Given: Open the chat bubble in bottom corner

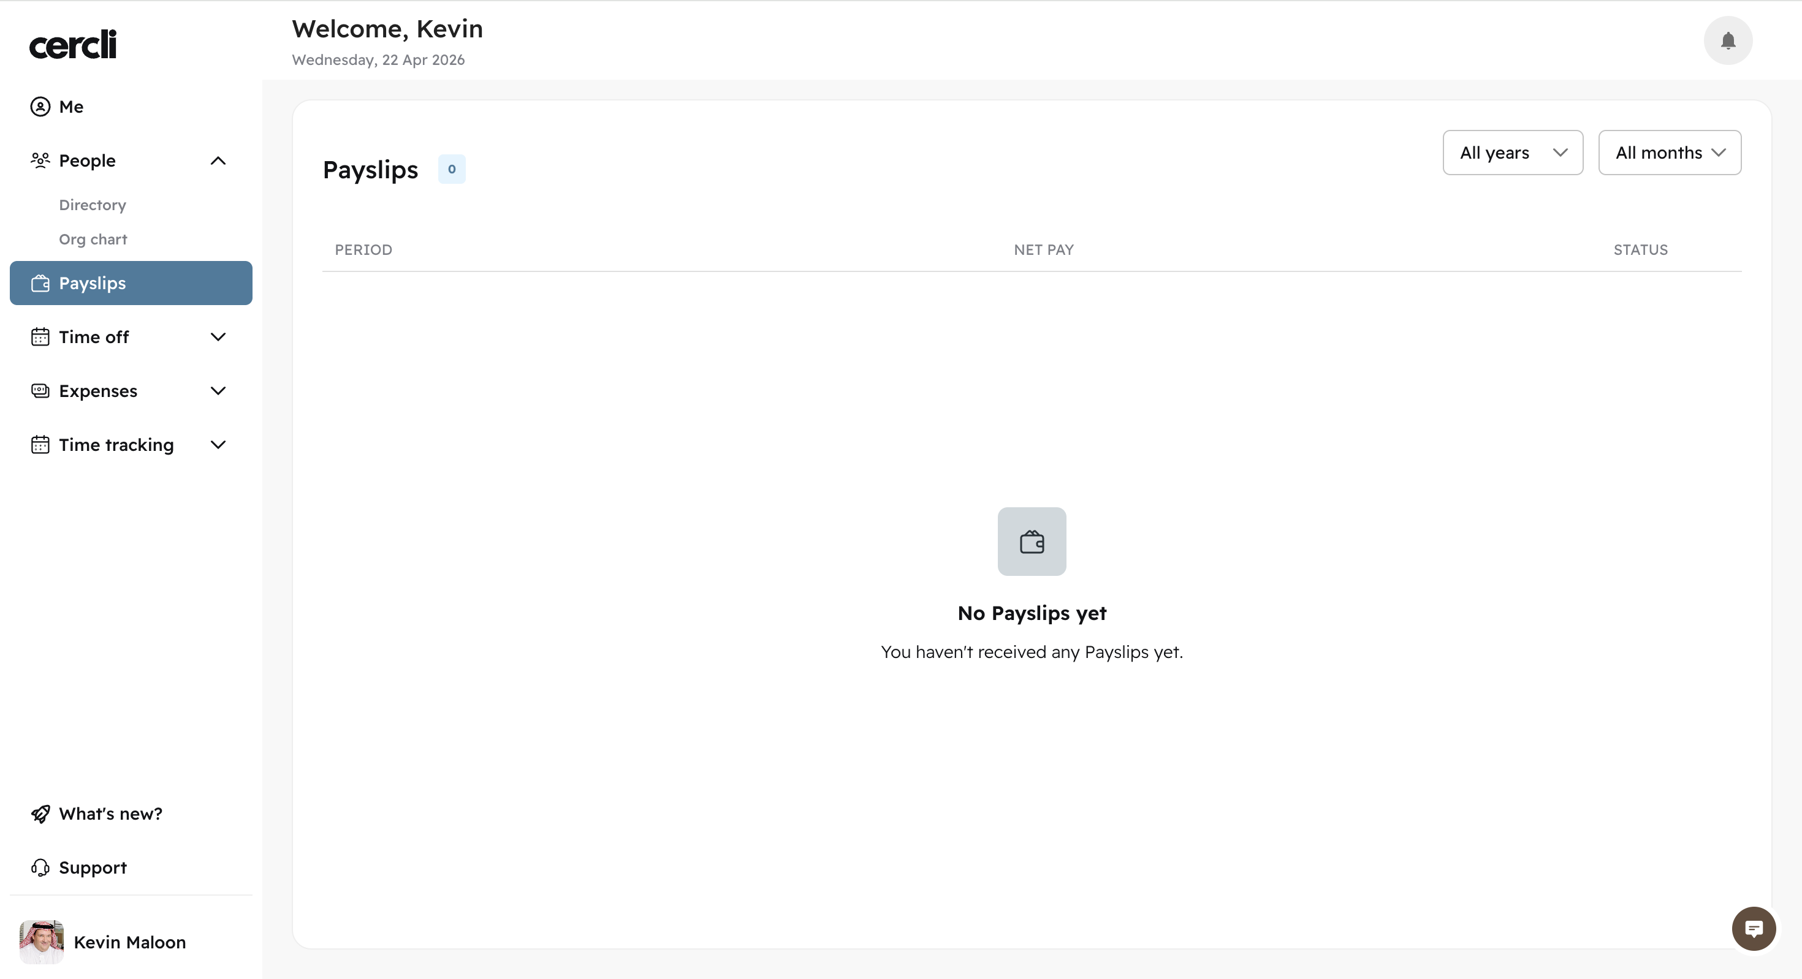Looking at the screenshot, I should click(x=1754, y=928).
